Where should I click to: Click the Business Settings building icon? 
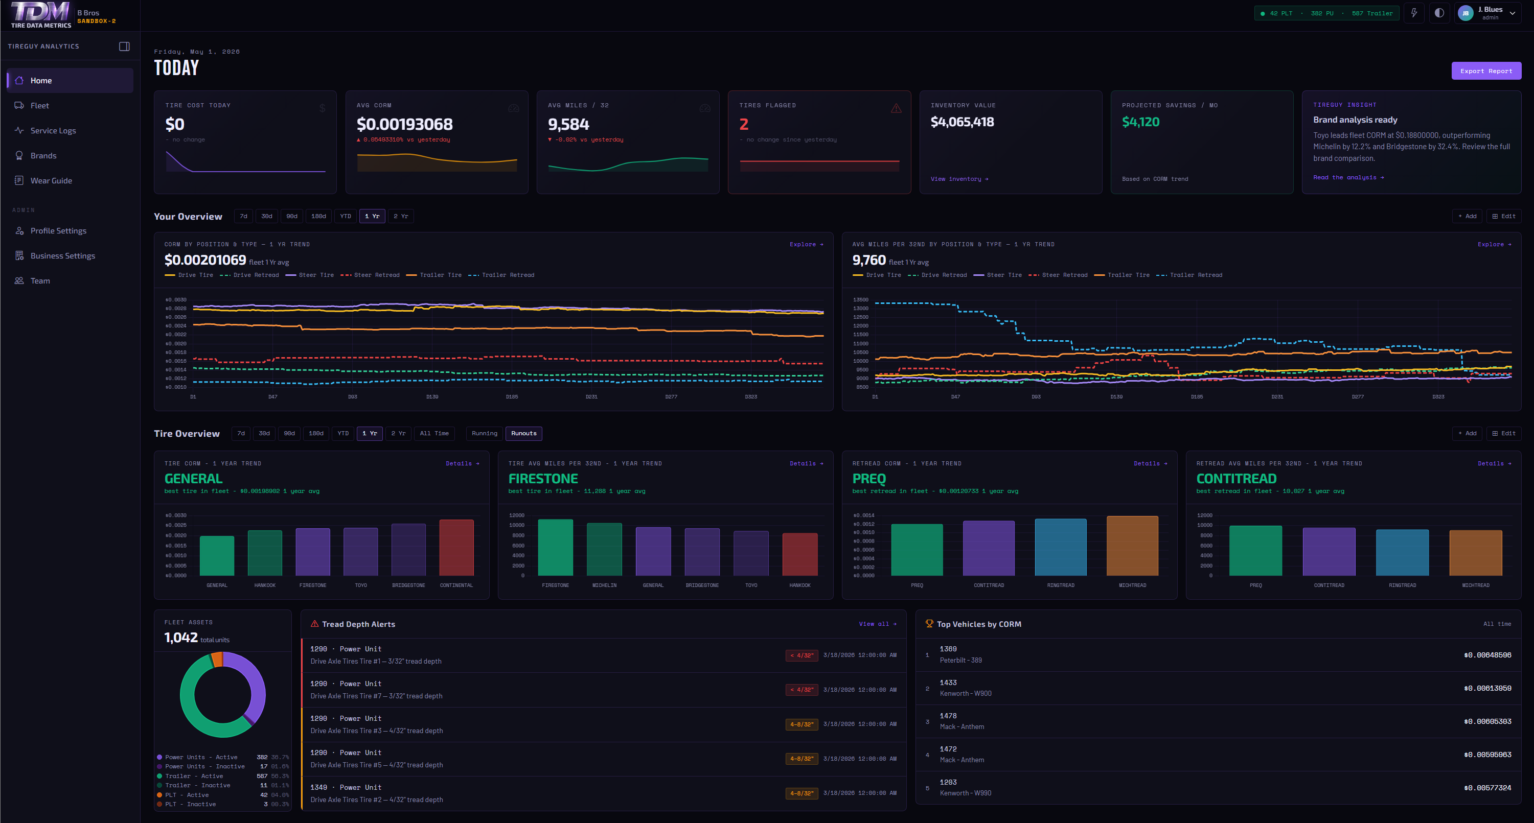(x=19, y=255)
